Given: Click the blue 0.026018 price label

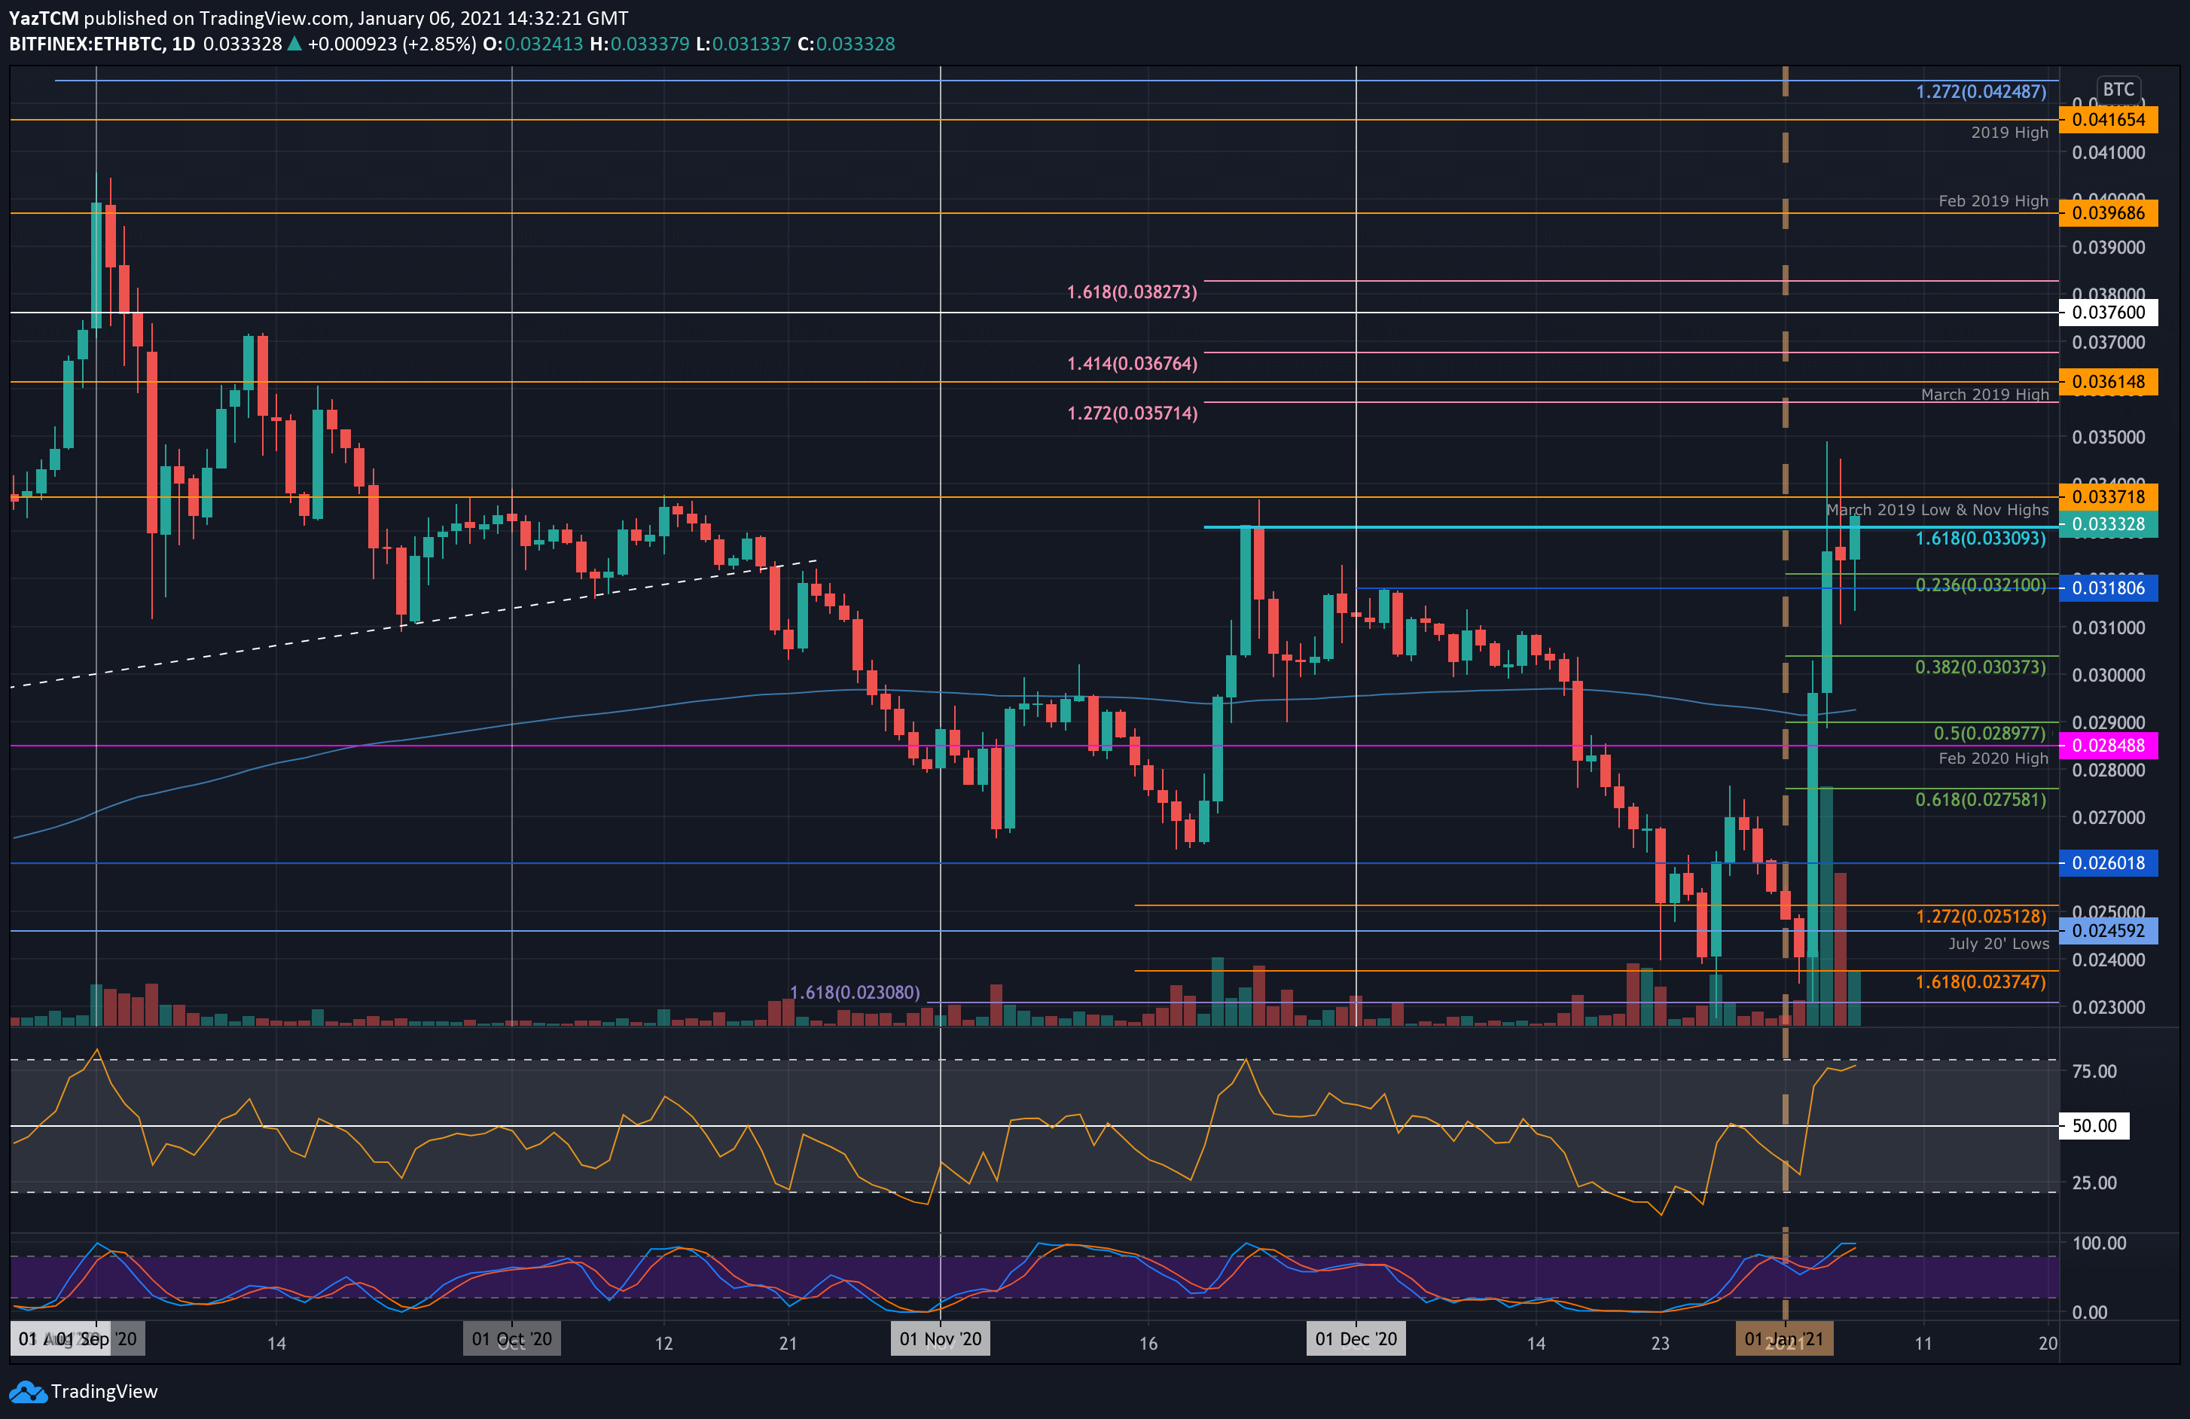Looking at the screenshot, I should point(2107,863).
